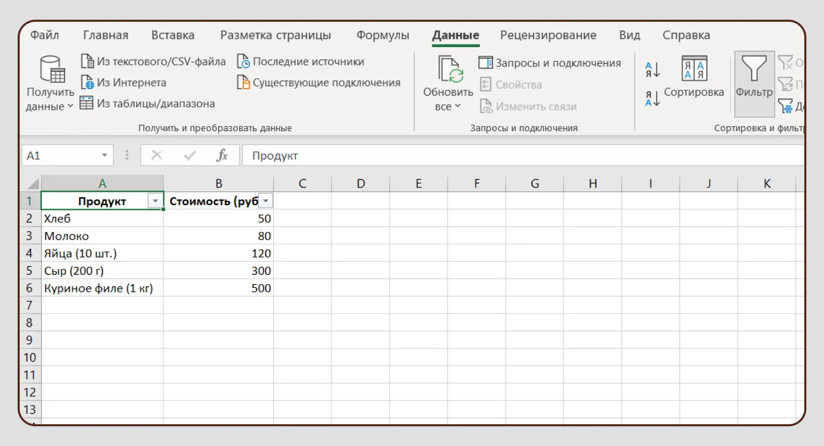Click the cell with value 500
Screen dimensions: 824x446
coord(218,288)
